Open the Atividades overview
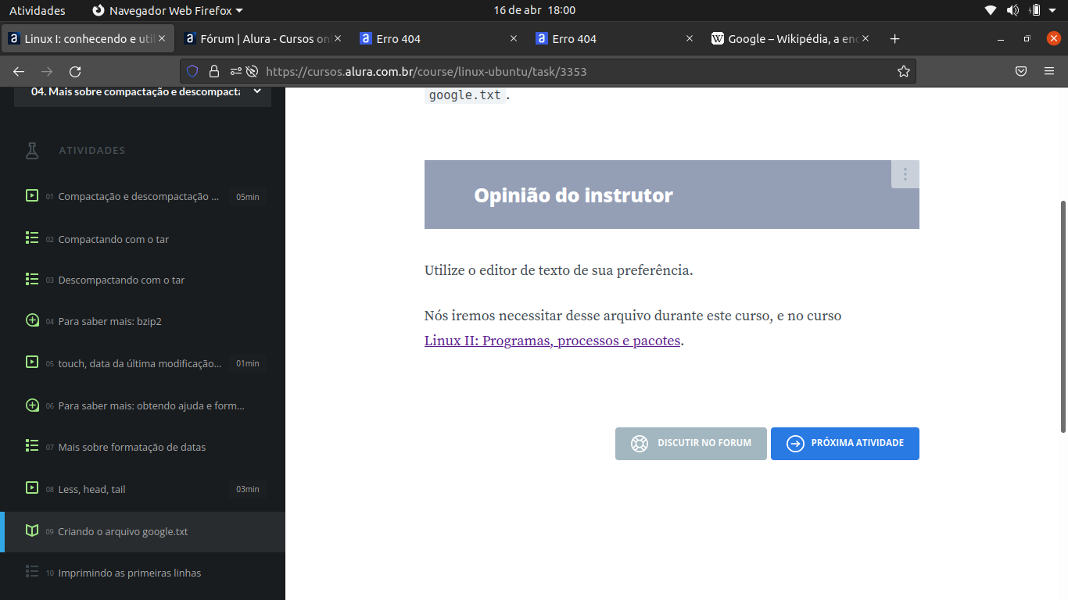Viewport: 1068px width, 600px height. [x=38, y=10]
